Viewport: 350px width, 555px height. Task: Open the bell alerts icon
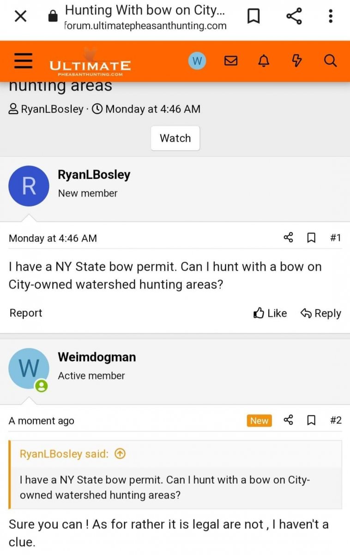coord(264,61)
